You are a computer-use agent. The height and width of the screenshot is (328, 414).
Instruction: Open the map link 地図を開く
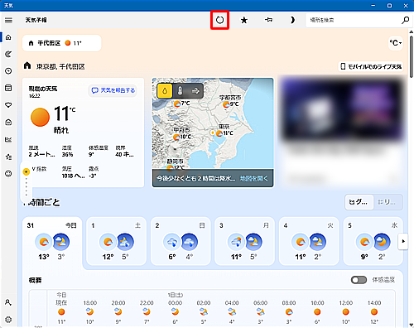coord(254,178)
